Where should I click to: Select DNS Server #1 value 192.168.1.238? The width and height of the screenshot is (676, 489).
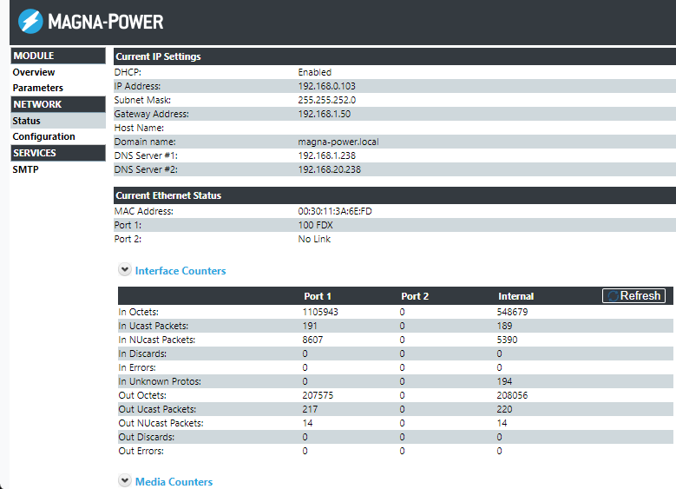coord(327,155)
